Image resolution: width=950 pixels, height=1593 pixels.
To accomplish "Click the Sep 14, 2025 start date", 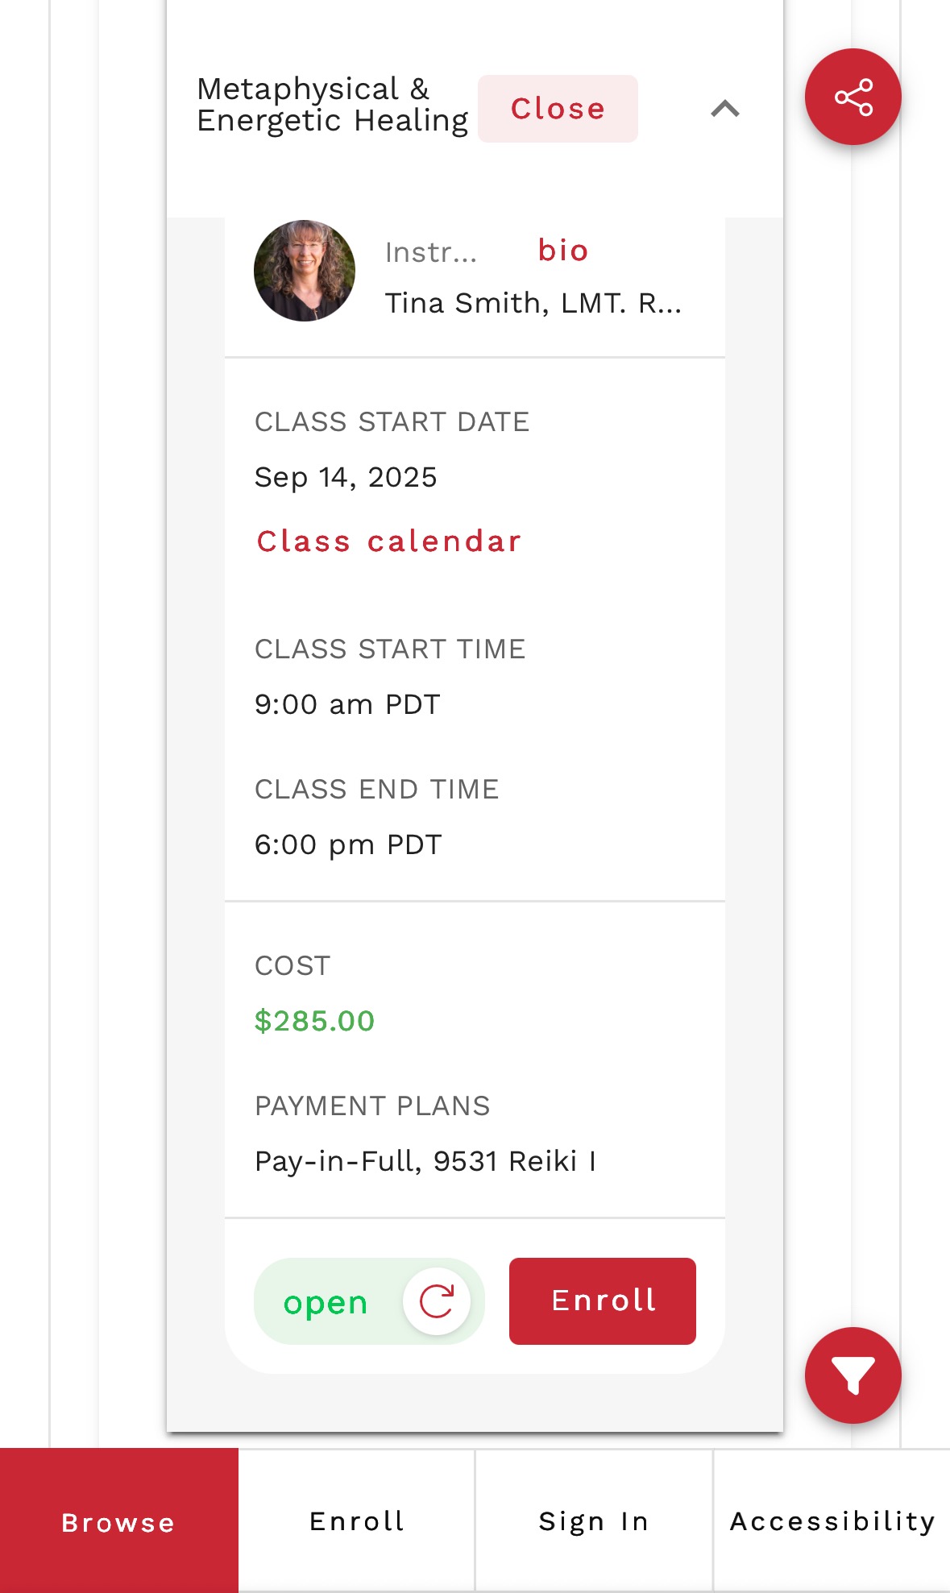I will coord(346,477).
